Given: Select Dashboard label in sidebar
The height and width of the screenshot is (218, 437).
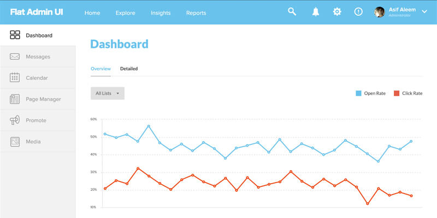Looking at the screenshot, I should 39,35.
